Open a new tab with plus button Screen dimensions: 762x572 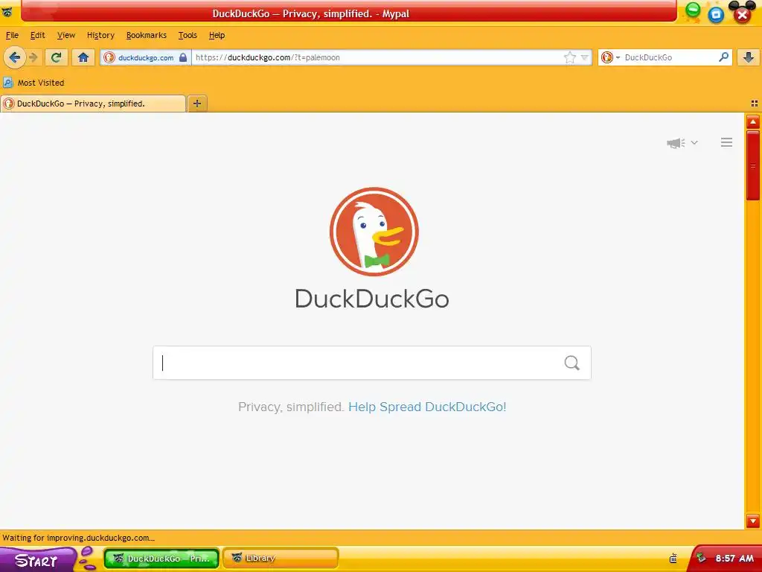click(x=196, y=103)
